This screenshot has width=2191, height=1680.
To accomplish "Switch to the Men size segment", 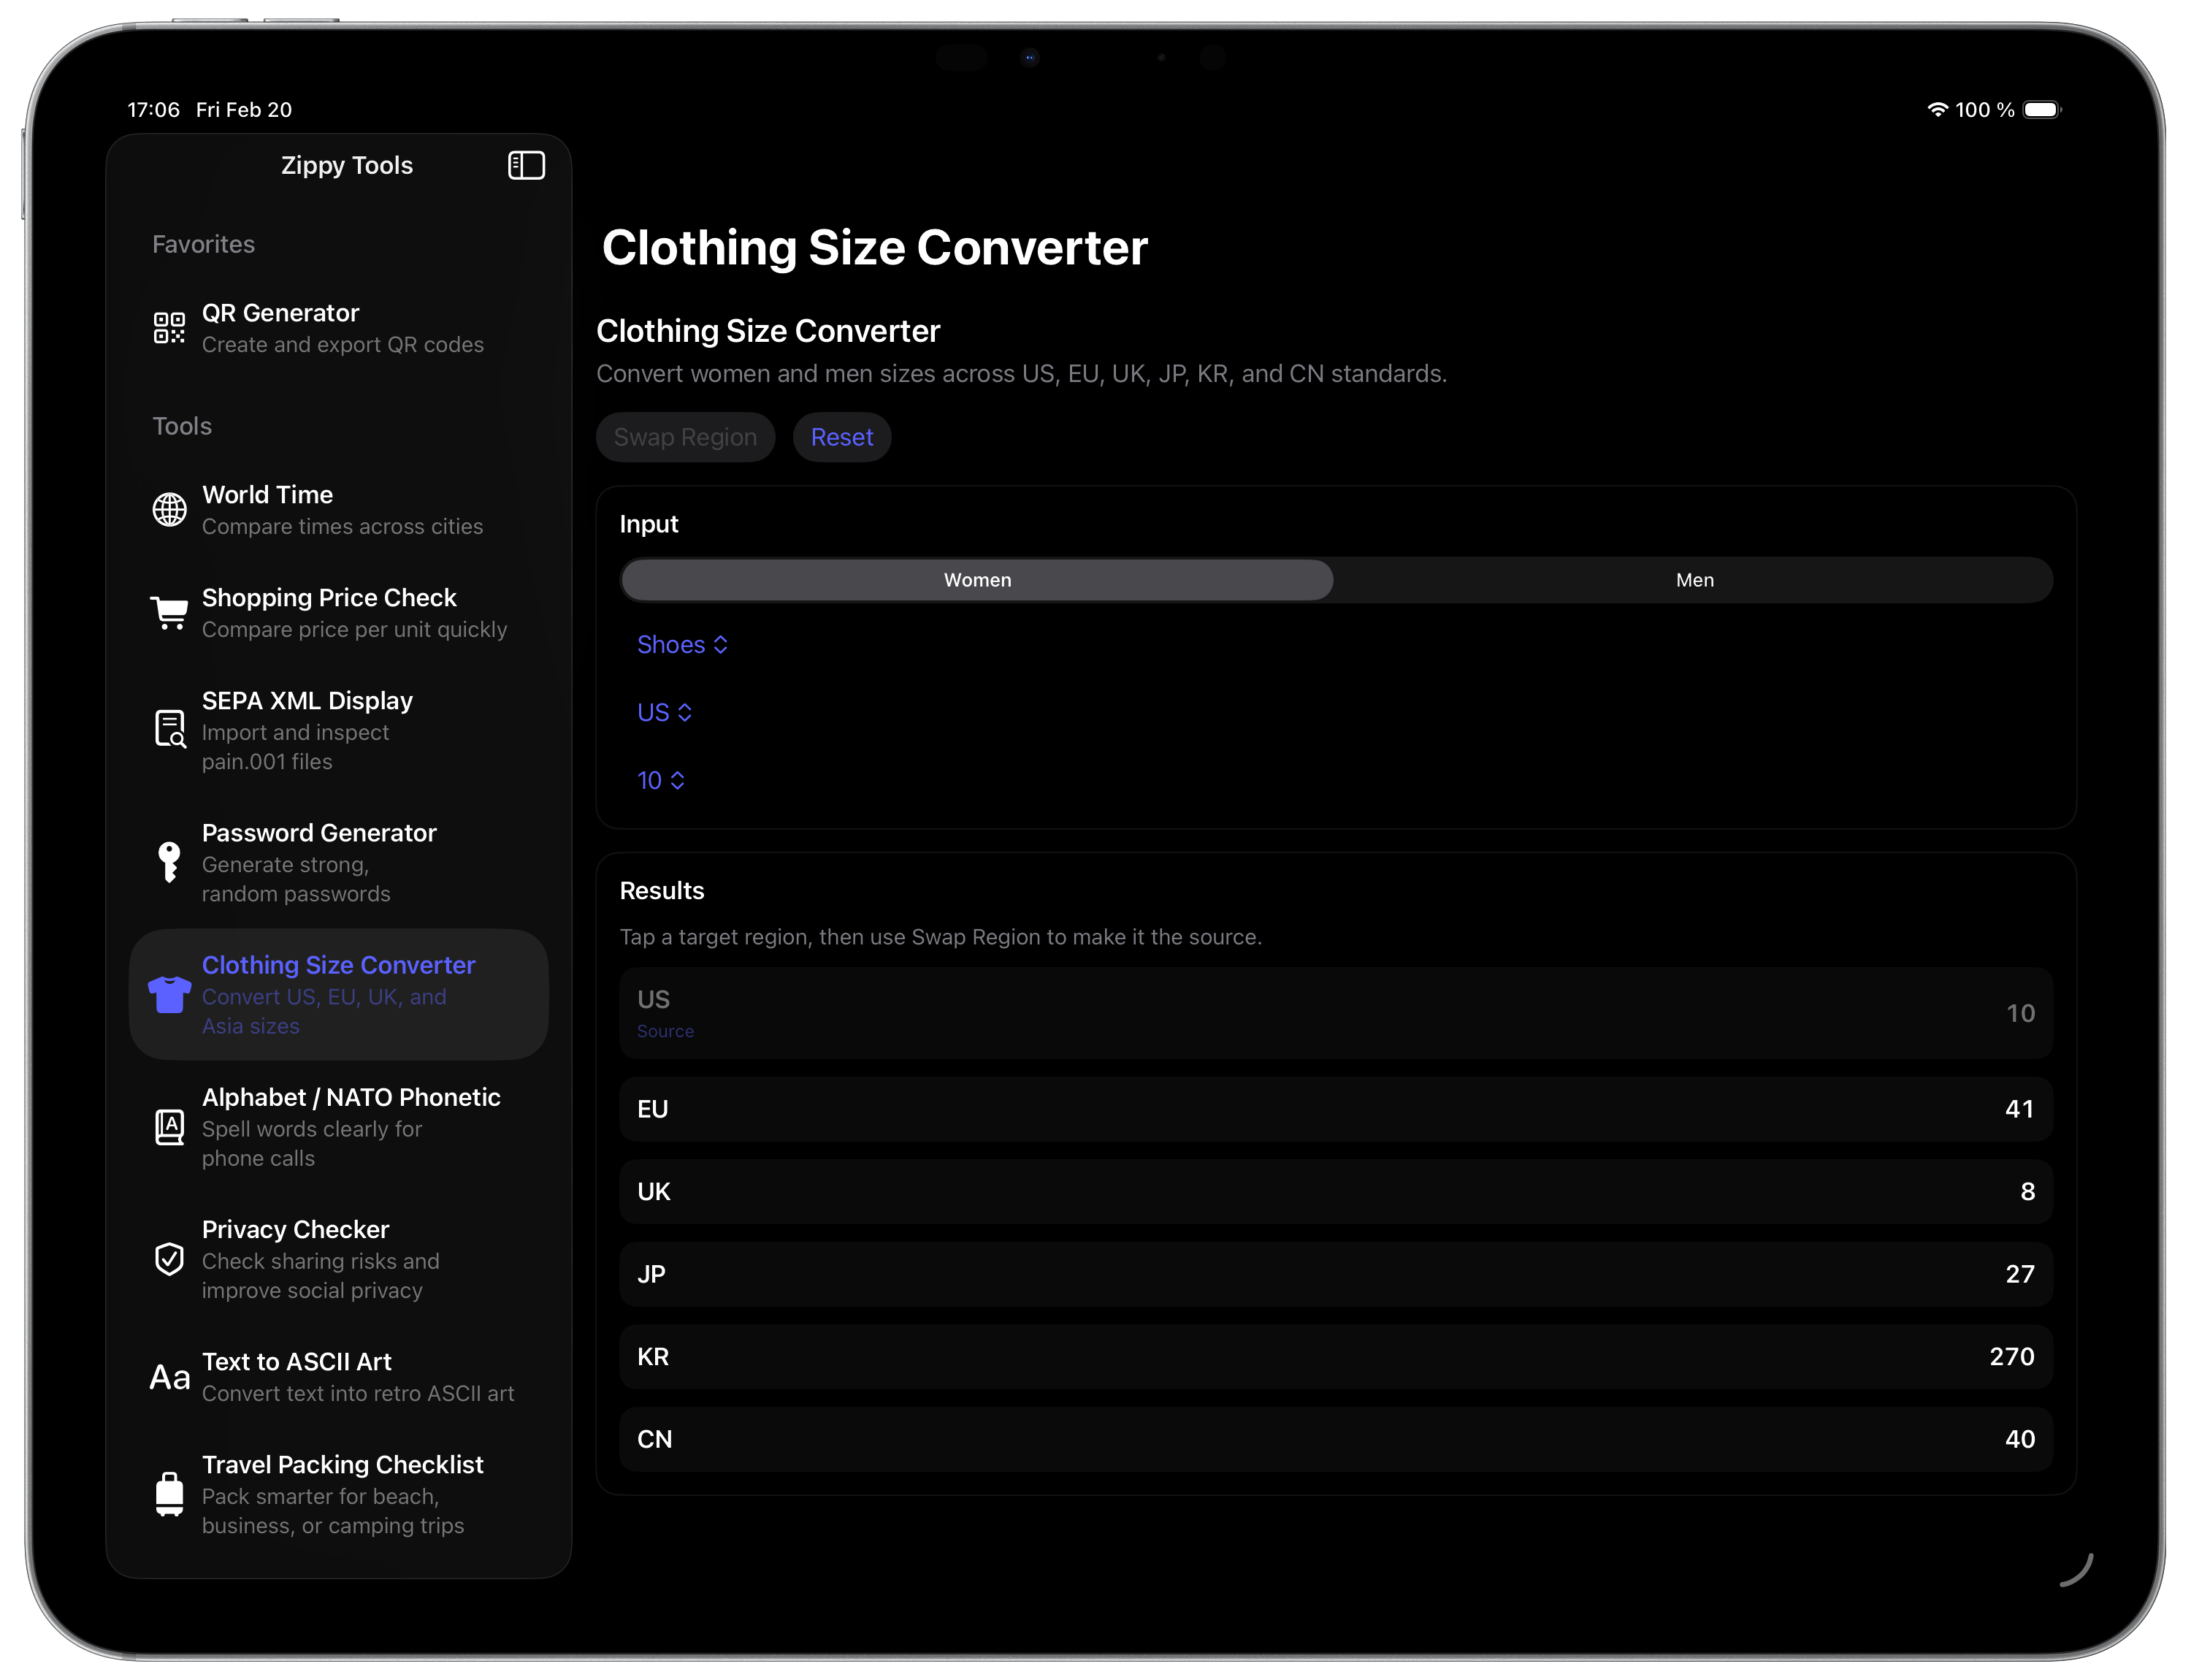I will tap(1694, 579).
